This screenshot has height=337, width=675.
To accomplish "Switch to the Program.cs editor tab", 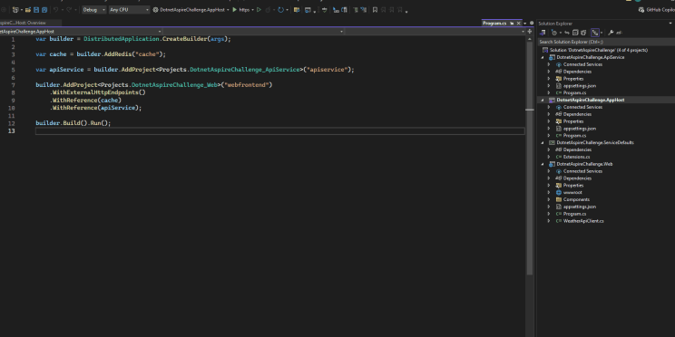I will point(494,24).
